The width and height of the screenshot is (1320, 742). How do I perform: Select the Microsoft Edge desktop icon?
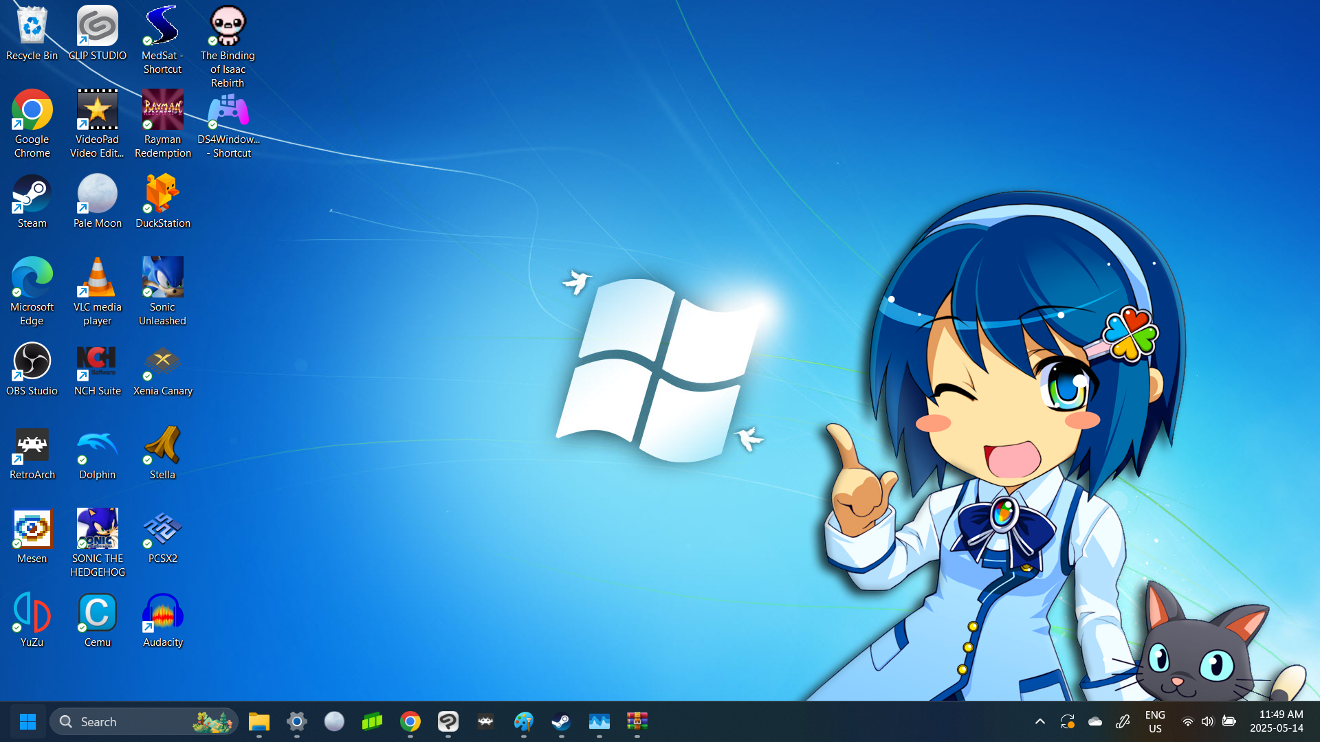tap(32, 292)
